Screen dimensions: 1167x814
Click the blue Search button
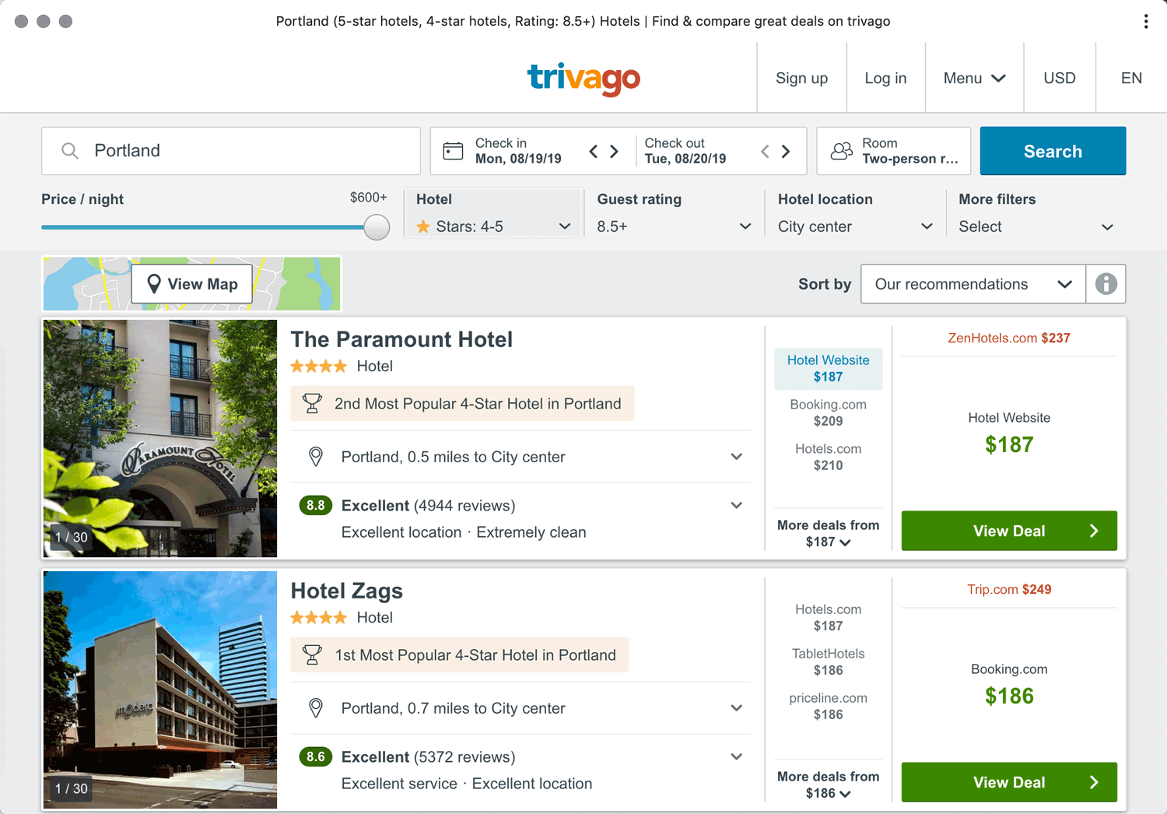coord(1053,151)
